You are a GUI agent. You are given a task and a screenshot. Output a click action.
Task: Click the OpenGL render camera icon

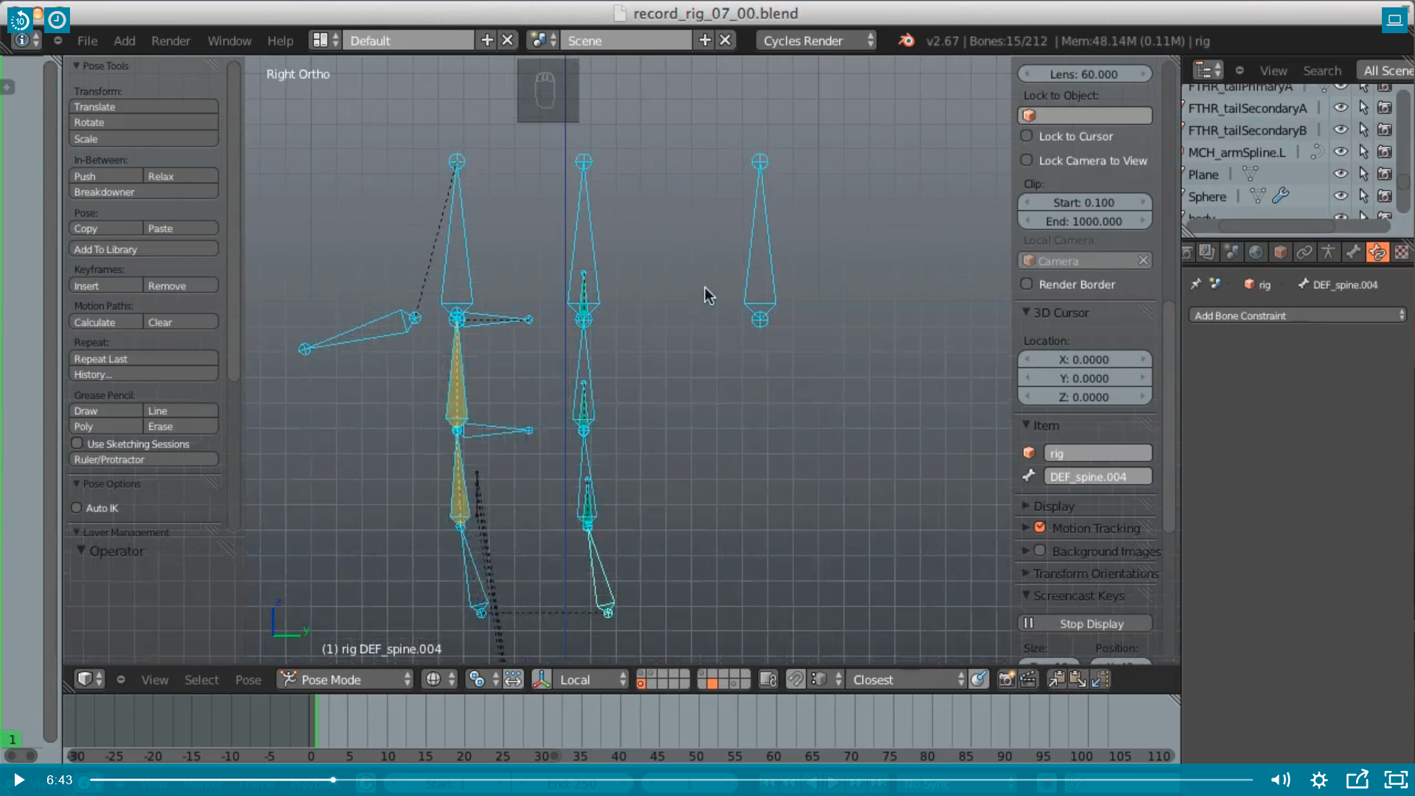coord(1006,680)
